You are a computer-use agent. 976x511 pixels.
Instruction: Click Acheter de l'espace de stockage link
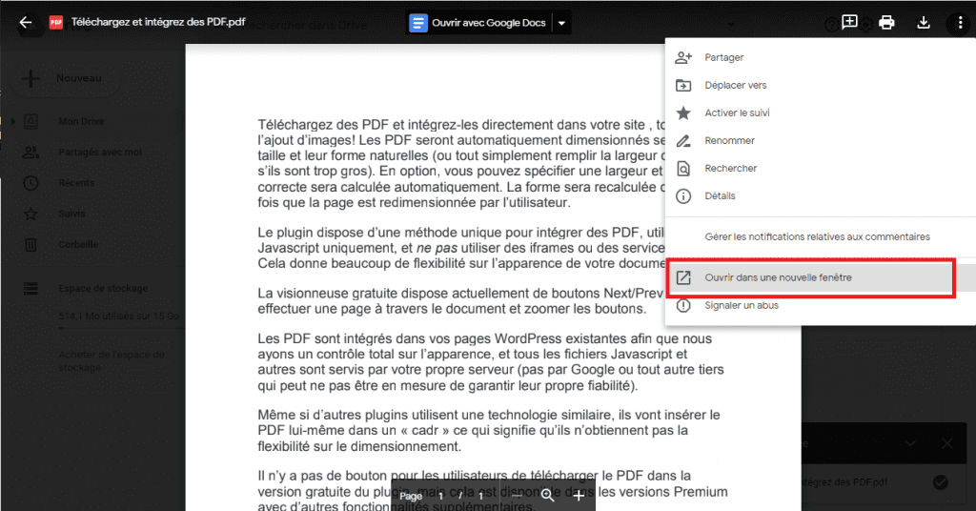point(112,361)
